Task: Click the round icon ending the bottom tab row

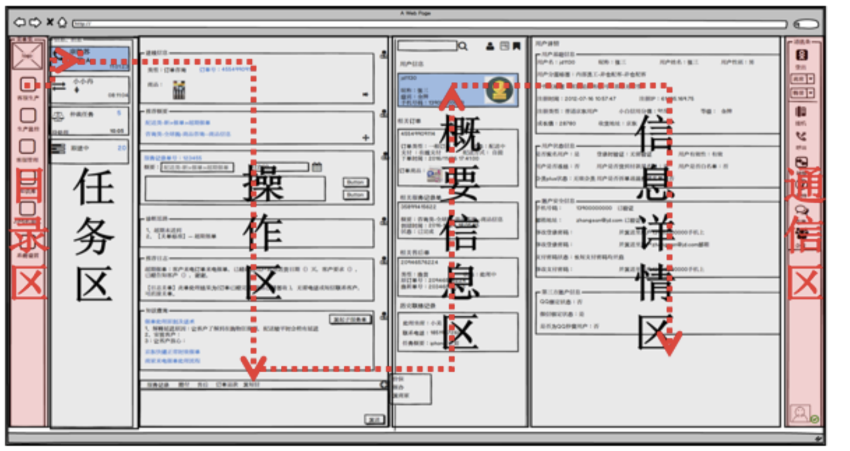Action: pyautogui.click(x=384, y=385)
